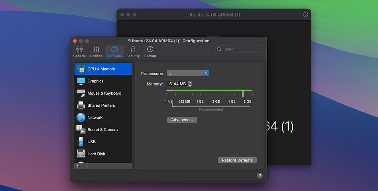Click the CPU & Memory chip icon
Screen dimensions: 378x191
click(x=81, y=69)
